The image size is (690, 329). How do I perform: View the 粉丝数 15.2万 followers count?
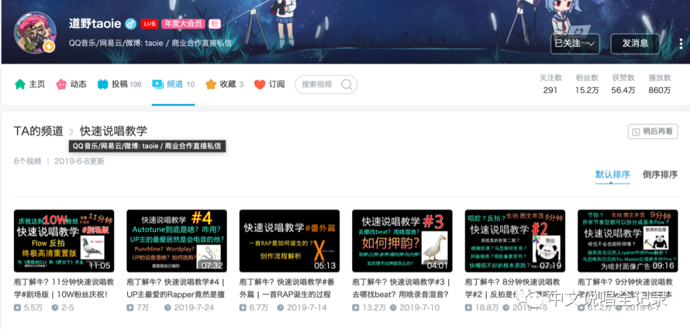coord(587,84)
